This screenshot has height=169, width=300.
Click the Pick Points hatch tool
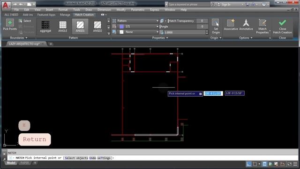coord(10,25)
